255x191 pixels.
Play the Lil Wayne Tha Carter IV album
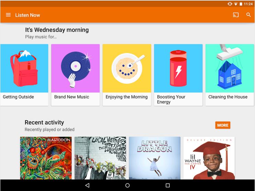pyautogui.click(x=209, y=158)
